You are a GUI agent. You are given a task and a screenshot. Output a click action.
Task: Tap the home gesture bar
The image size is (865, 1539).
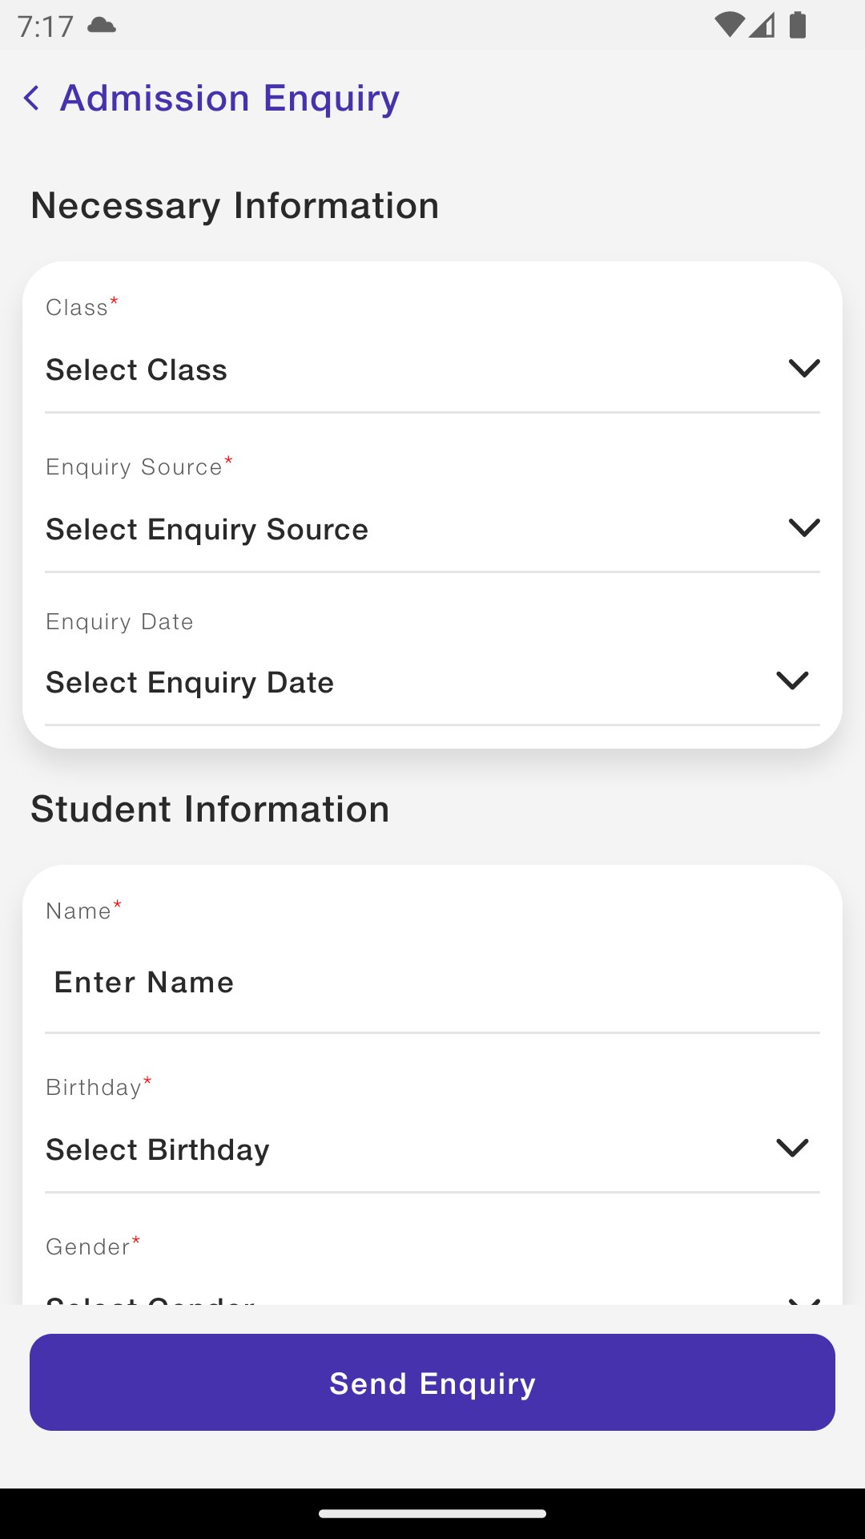[432, 1514]
